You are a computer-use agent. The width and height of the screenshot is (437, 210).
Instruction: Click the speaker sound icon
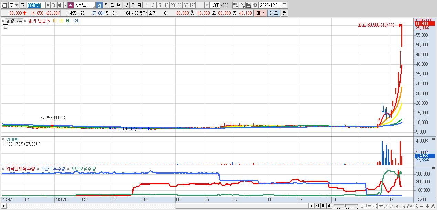[x=60, y=5]
